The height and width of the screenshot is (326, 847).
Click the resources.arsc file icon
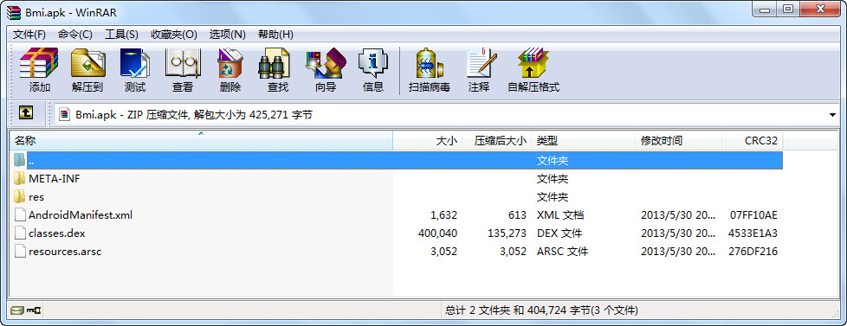point(20,252)
